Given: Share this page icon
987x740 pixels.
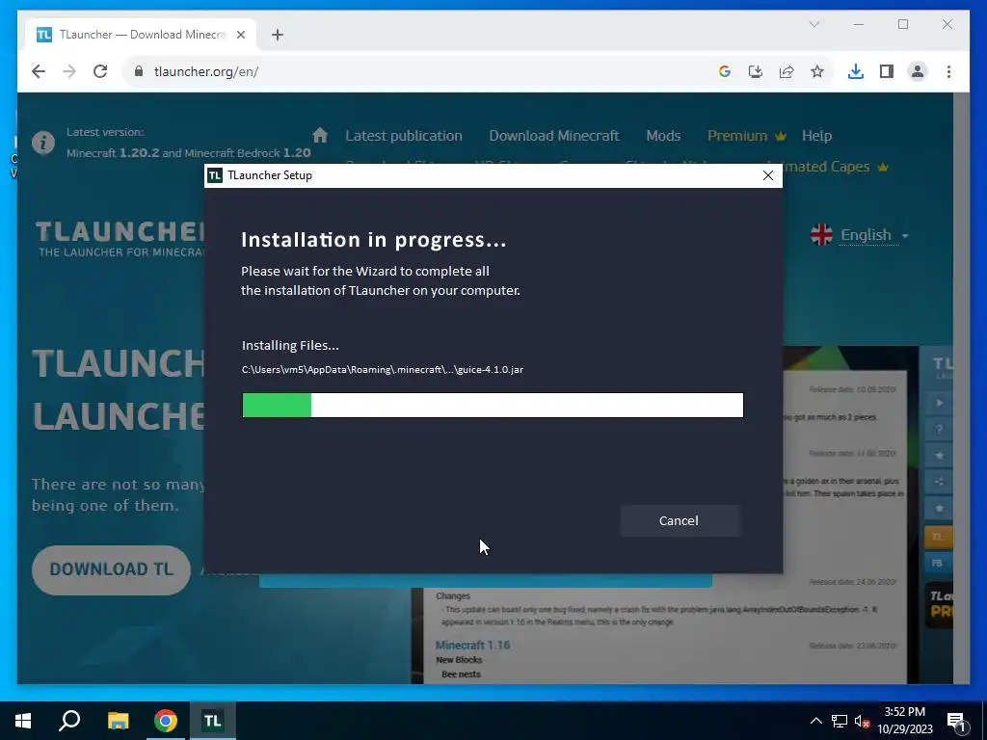Looking at the screenshot, I should pyautogui.click(x=787, y=71).
